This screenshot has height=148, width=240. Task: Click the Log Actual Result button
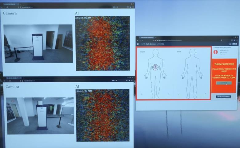pyautogui.click(x=224, y=97)
